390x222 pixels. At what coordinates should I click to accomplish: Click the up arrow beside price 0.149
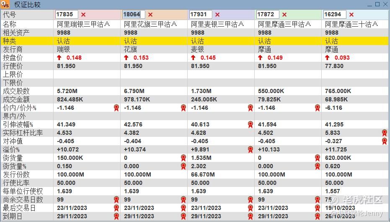click(260, 58)
